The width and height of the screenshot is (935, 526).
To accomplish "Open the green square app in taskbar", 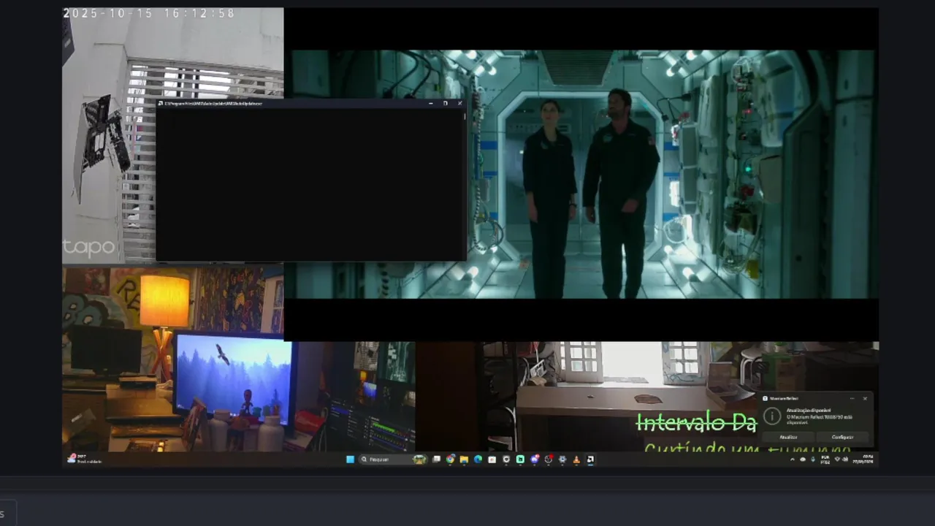I will pos(520,460).
